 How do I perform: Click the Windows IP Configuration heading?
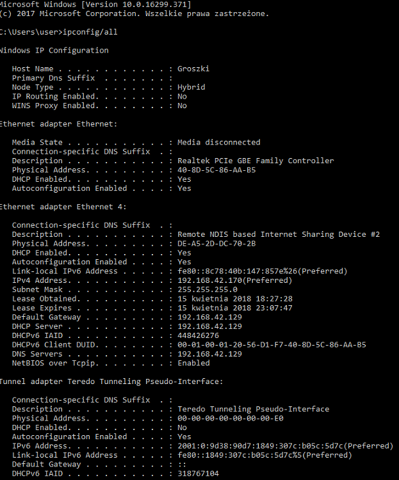[x=54, y=50]
